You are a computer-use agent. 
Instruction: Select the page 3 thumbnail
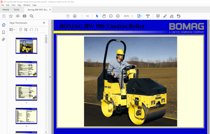(x=26, y=93)
